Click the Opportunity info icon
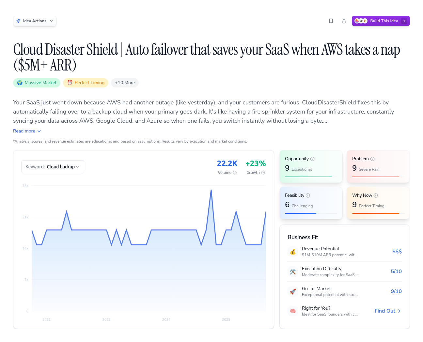Image resolution: width=423 pixels, height=342 pixels. click(312, 159)
